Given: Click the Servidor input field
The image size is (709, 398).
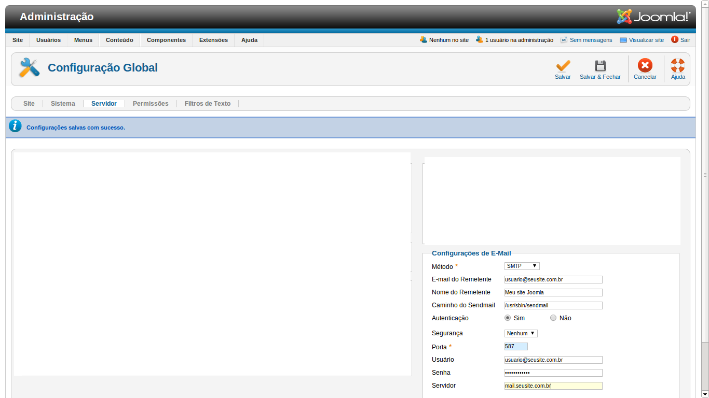Looking at the screenshot, I should 553,386.
